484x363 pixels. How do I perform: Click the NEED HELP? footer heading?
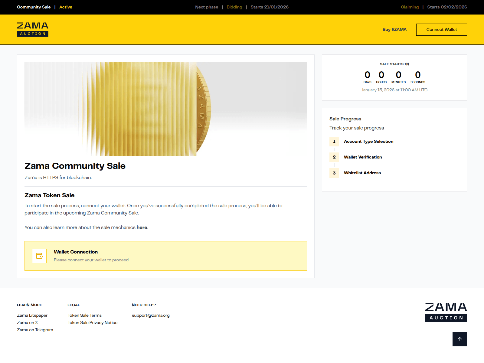(x=144, y=305)
